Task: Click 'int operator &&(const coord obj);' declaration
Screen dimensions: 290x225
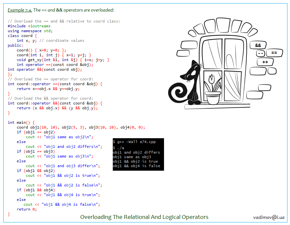Action: 45,69
